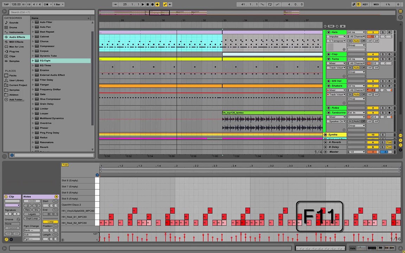Viewport: 405px width, 253px height.
Task: Click the Arrangement Record button
Action: coord(152,4)
